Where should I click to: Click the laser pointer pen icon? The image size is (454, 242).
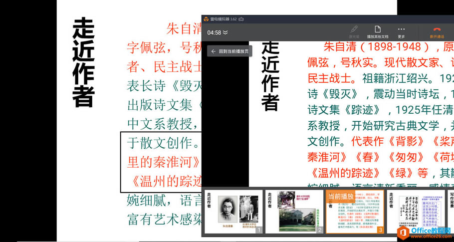tap(354, 29)
